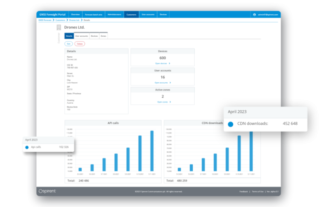Click the Api calls value 102 326
This screenshot has width=330, height=207.
(x=64, y=147)
